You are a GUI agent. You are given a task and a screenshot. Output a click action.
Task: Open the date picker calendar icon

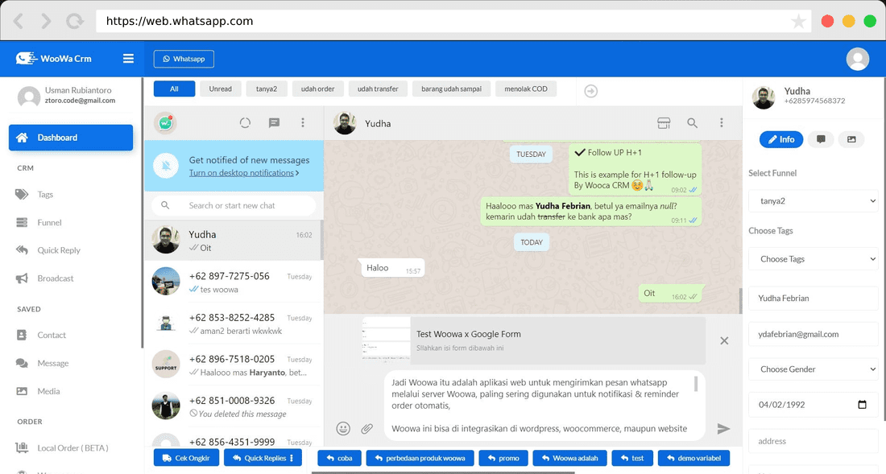[x=863, y=405]
